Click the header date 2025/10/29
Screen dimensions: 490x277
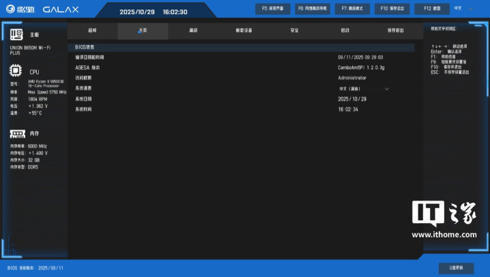click(x=137, y=12)
